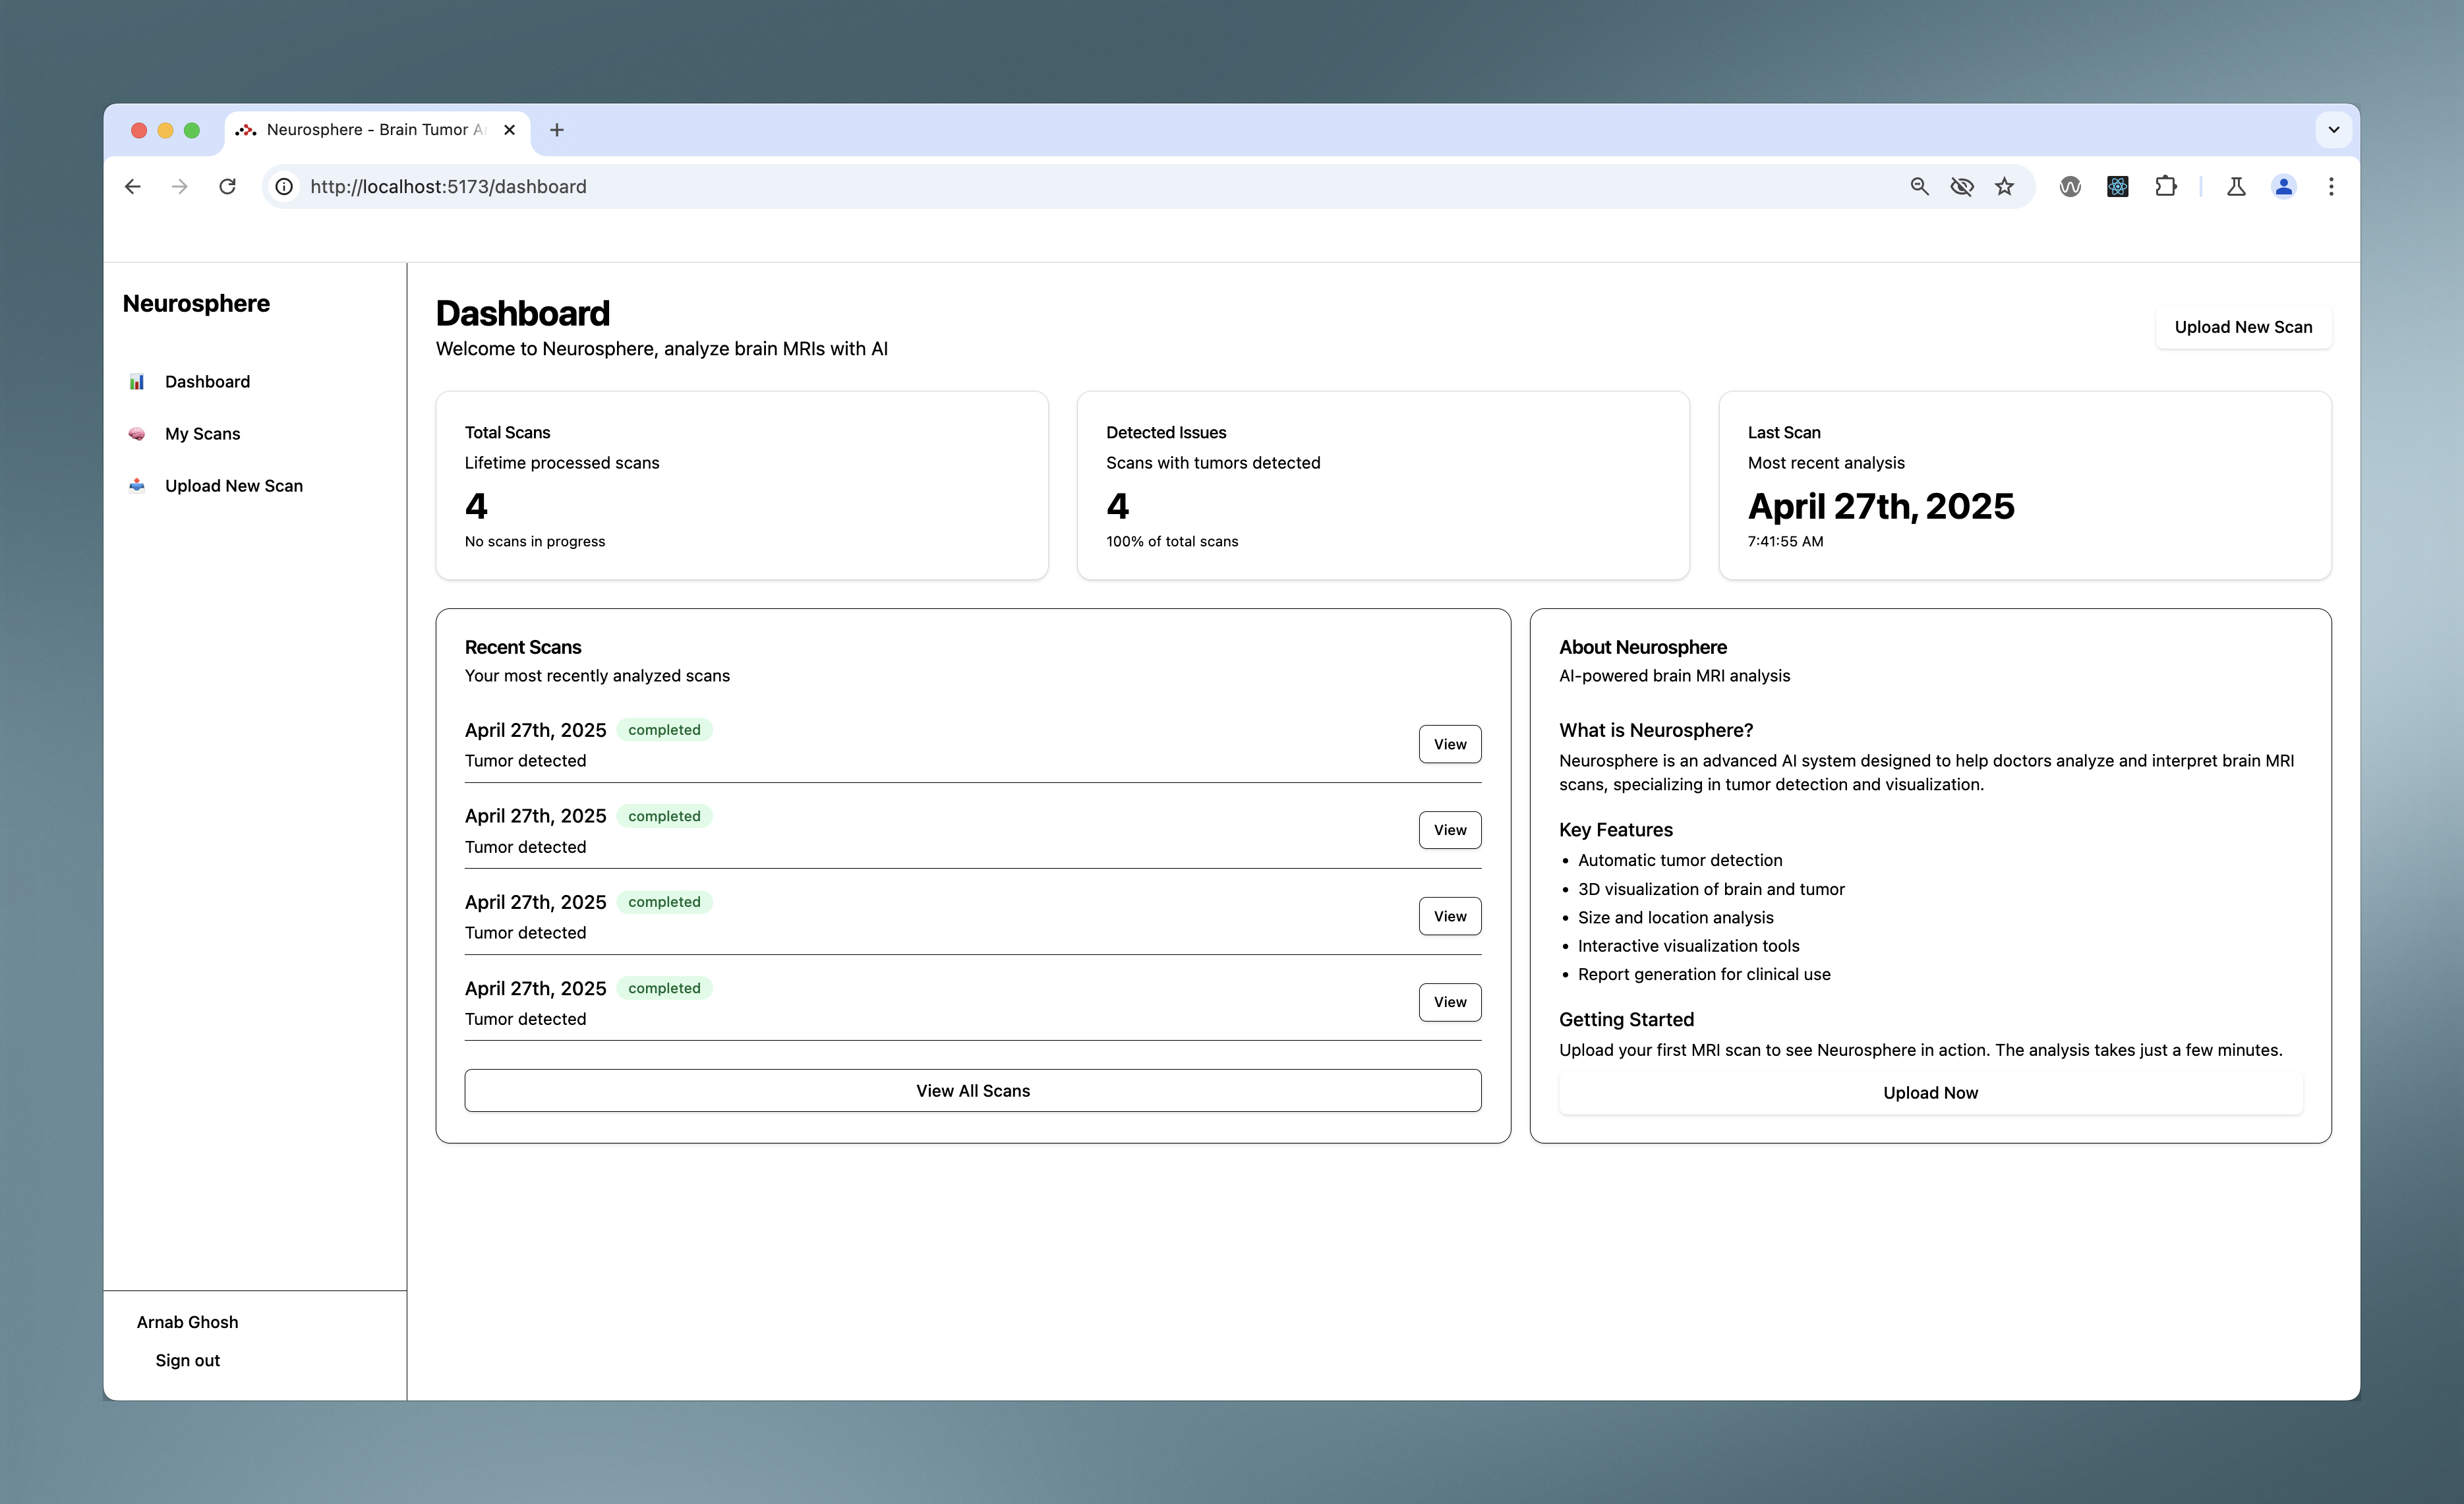2464x1504 pixels.
Task: Click the localhost URL address field
Action: point(900,187)
